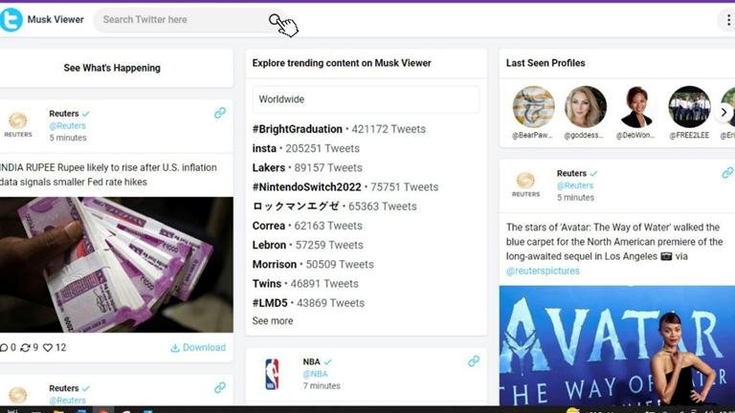This screenshot has height=413, width=735.
Task: Select the Lakers trending topic
Action: 269,167
